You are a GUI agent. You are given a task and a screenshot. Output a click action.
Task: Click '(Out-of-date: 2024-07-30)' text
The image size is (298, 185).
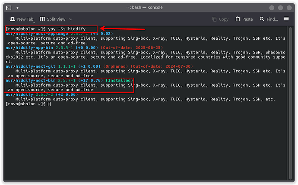[162, 66]
